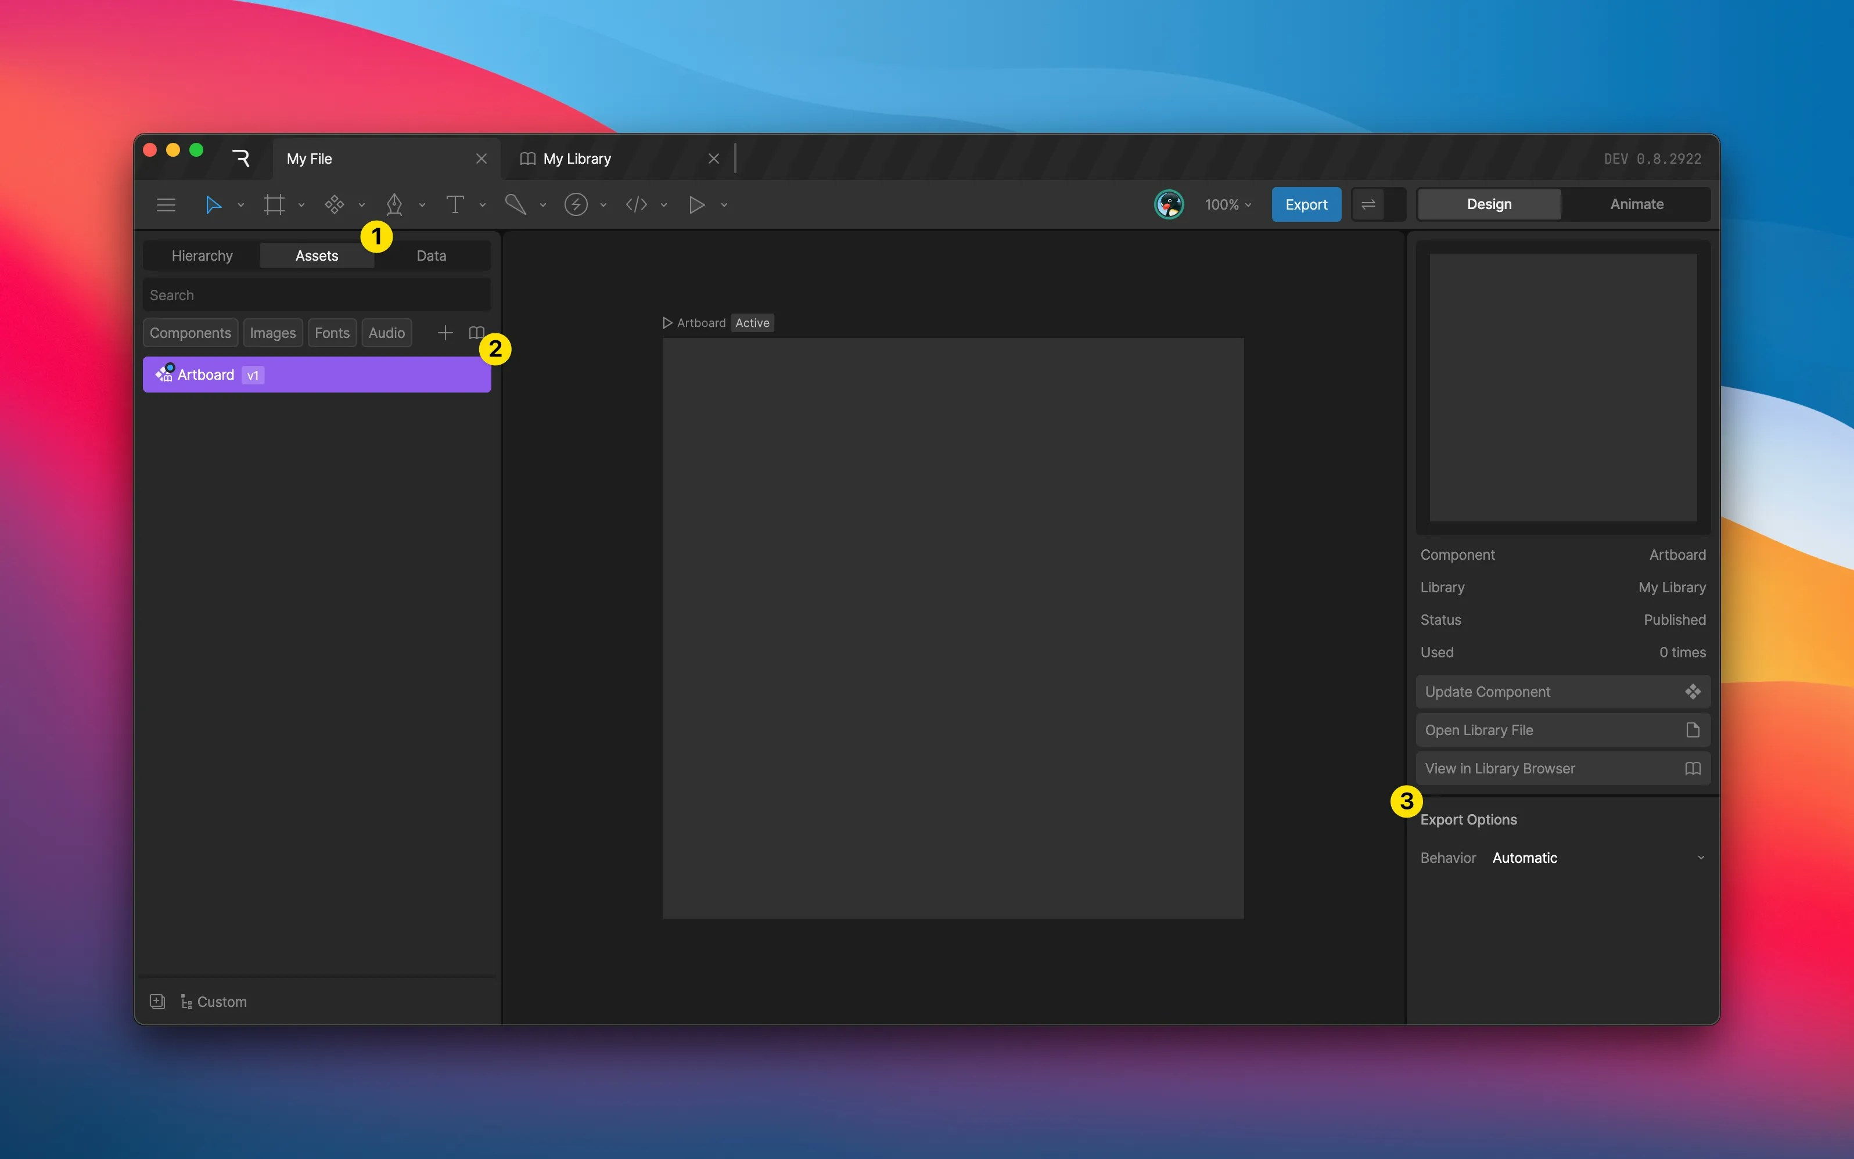
Task: Click the plus icon to add asset
Action: (445, 333)
